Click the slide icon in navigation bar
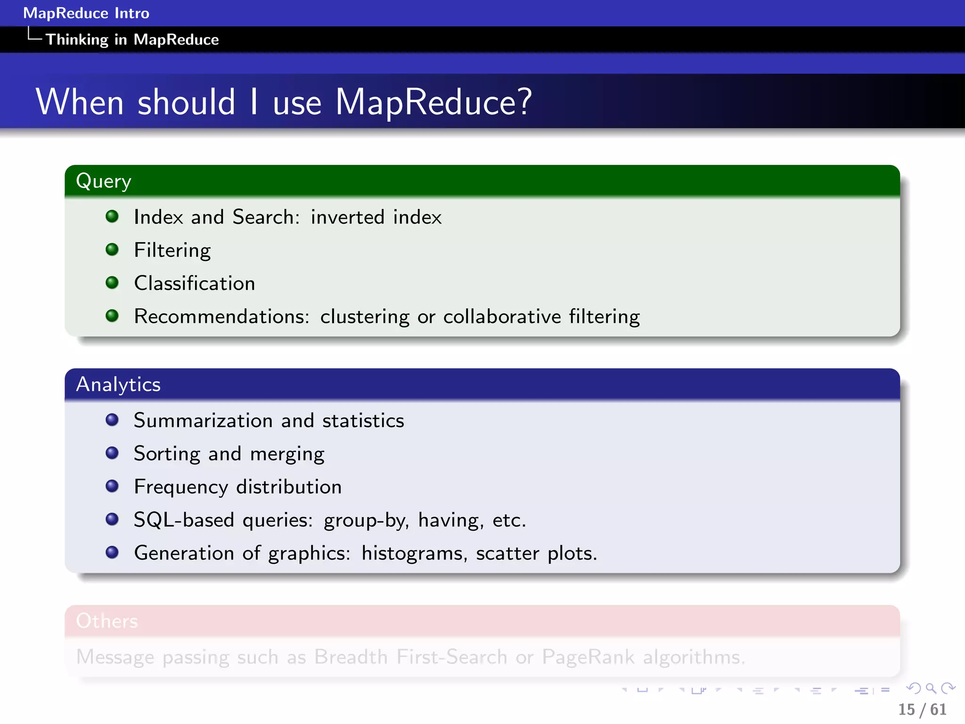 643,690
